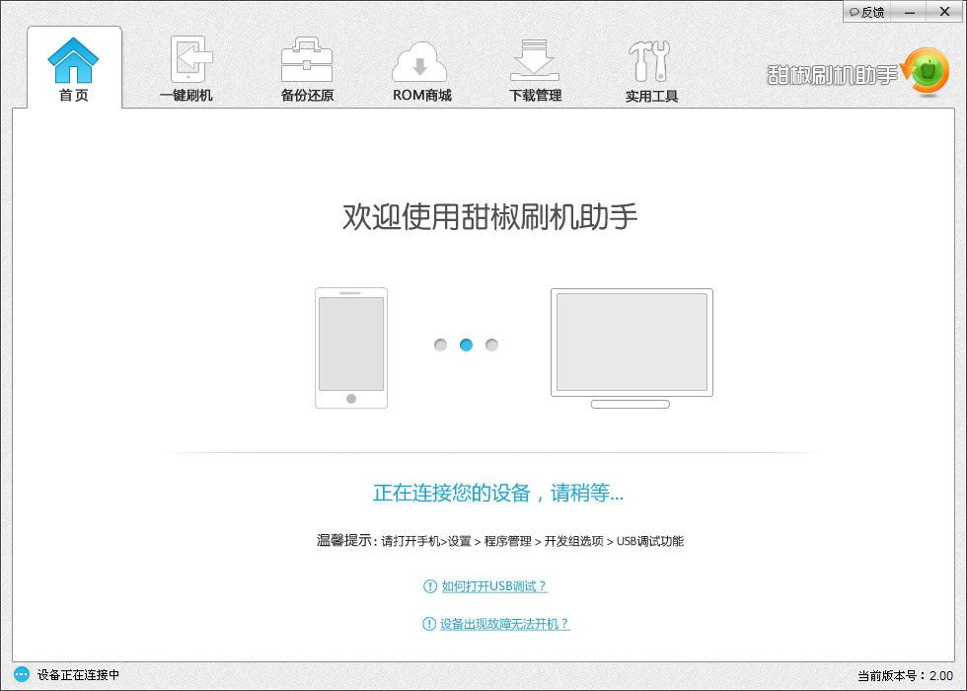Click the green pepper app logo
The height and width of the screenshot is (691, 967).
pos(926,70)
